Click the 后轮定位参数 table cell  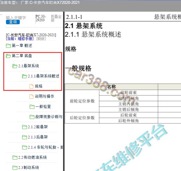pyautogui.click(x=82, y=118)
